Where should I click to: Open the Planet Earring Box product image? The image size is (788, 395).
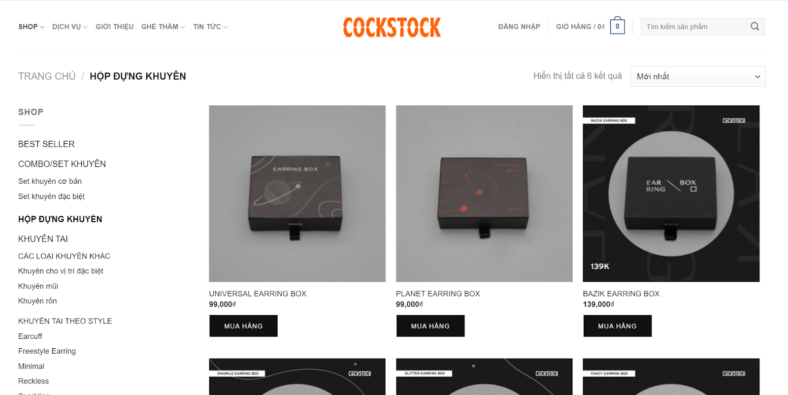point(484,194)
